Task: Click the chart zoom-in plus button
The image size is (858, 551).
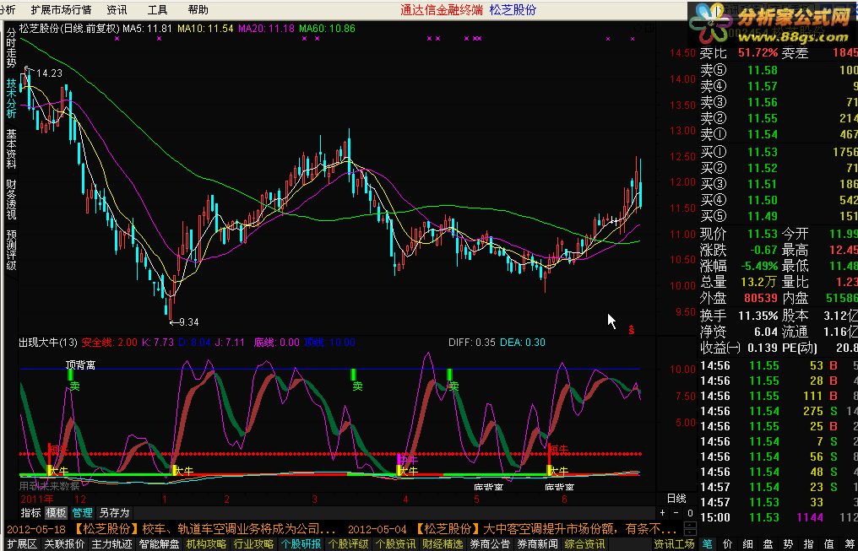Action: [x=663, y=513]
